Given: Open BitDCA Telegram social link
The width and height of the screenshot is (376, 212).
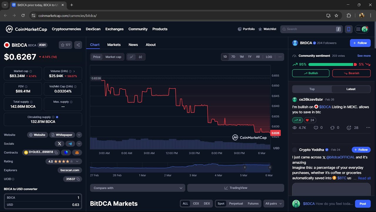Looking at the screenshot, I should click(70, 144).
